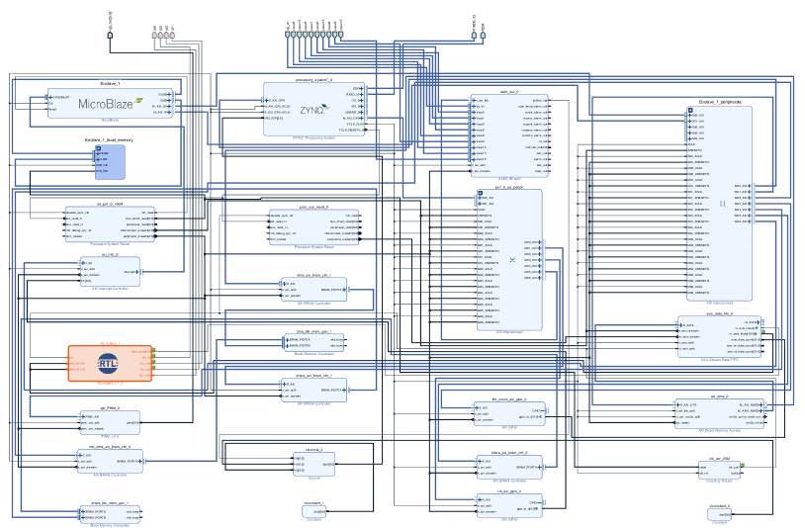
Task: Click the processing_system7_0 title label
Action: [x=314, y=80]
